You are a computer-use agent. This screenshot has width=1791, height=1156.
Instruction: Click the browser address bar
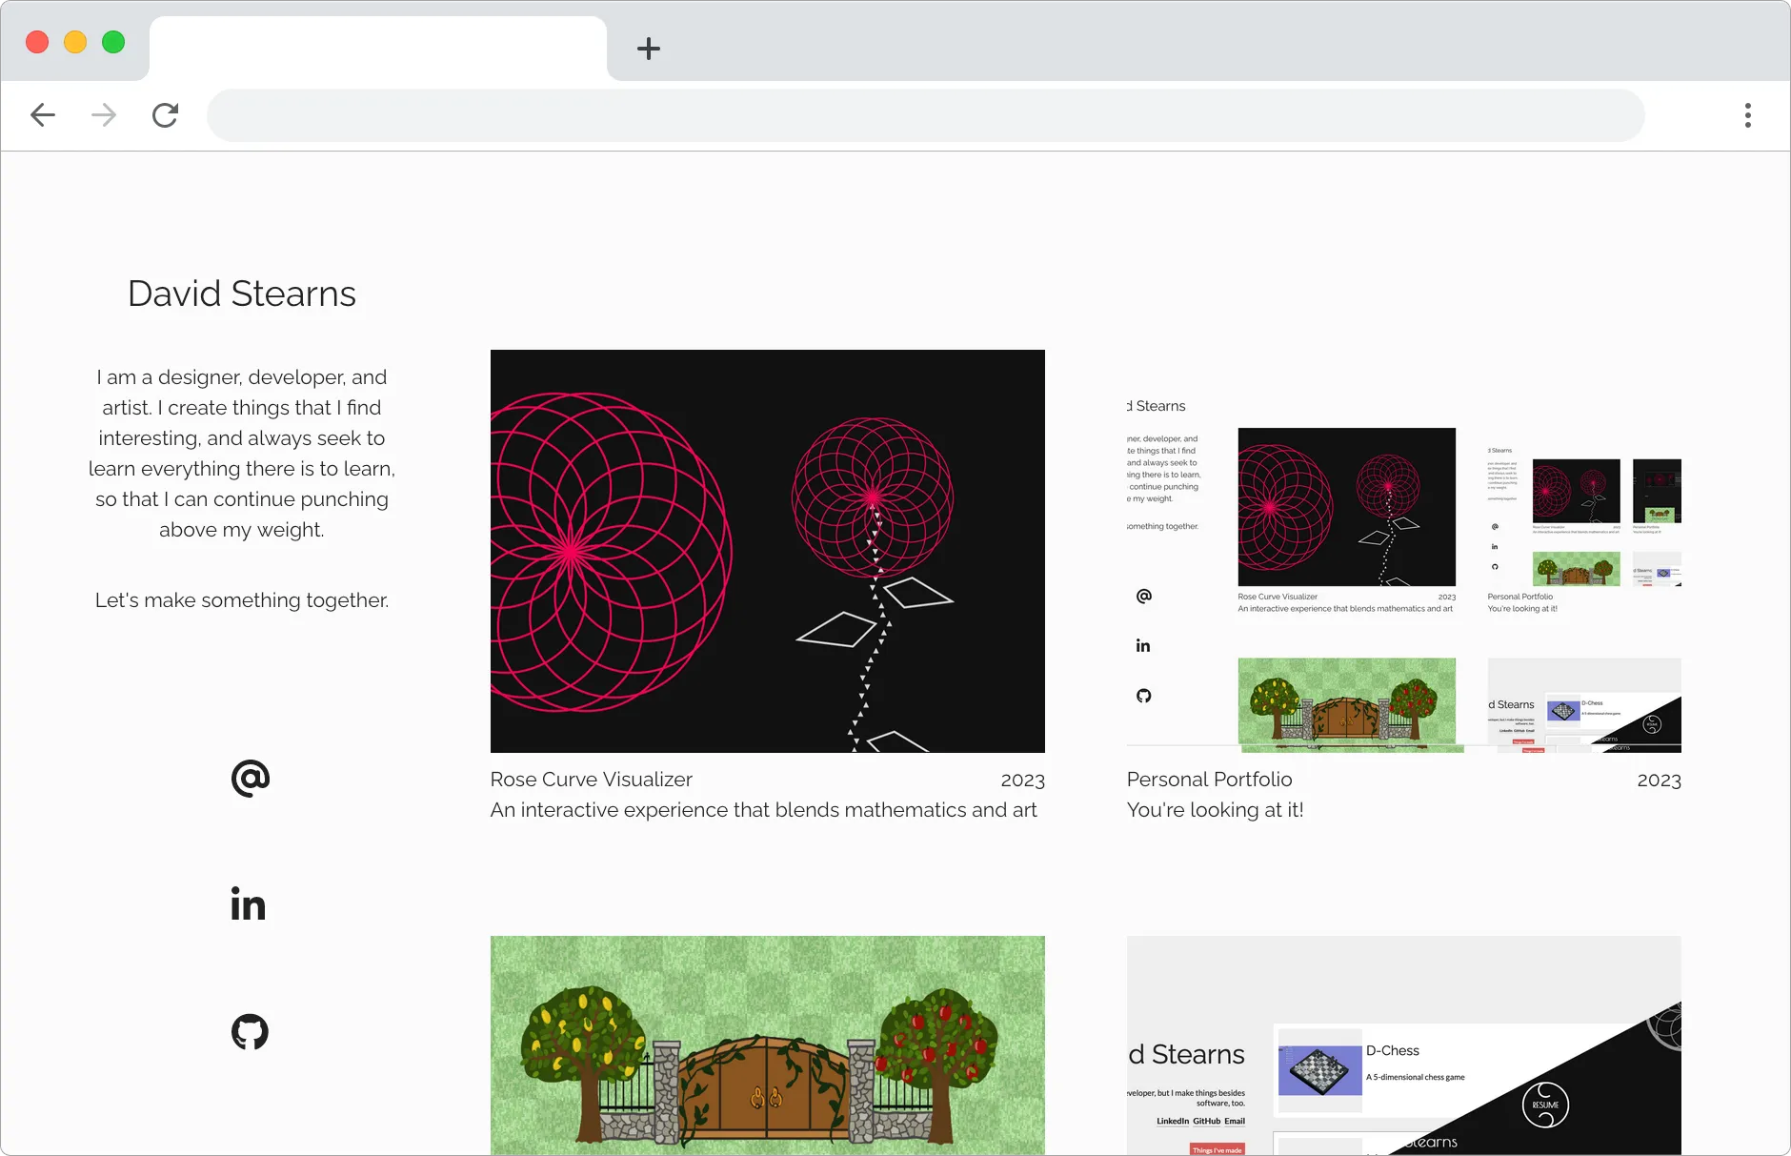pos(924,115)
